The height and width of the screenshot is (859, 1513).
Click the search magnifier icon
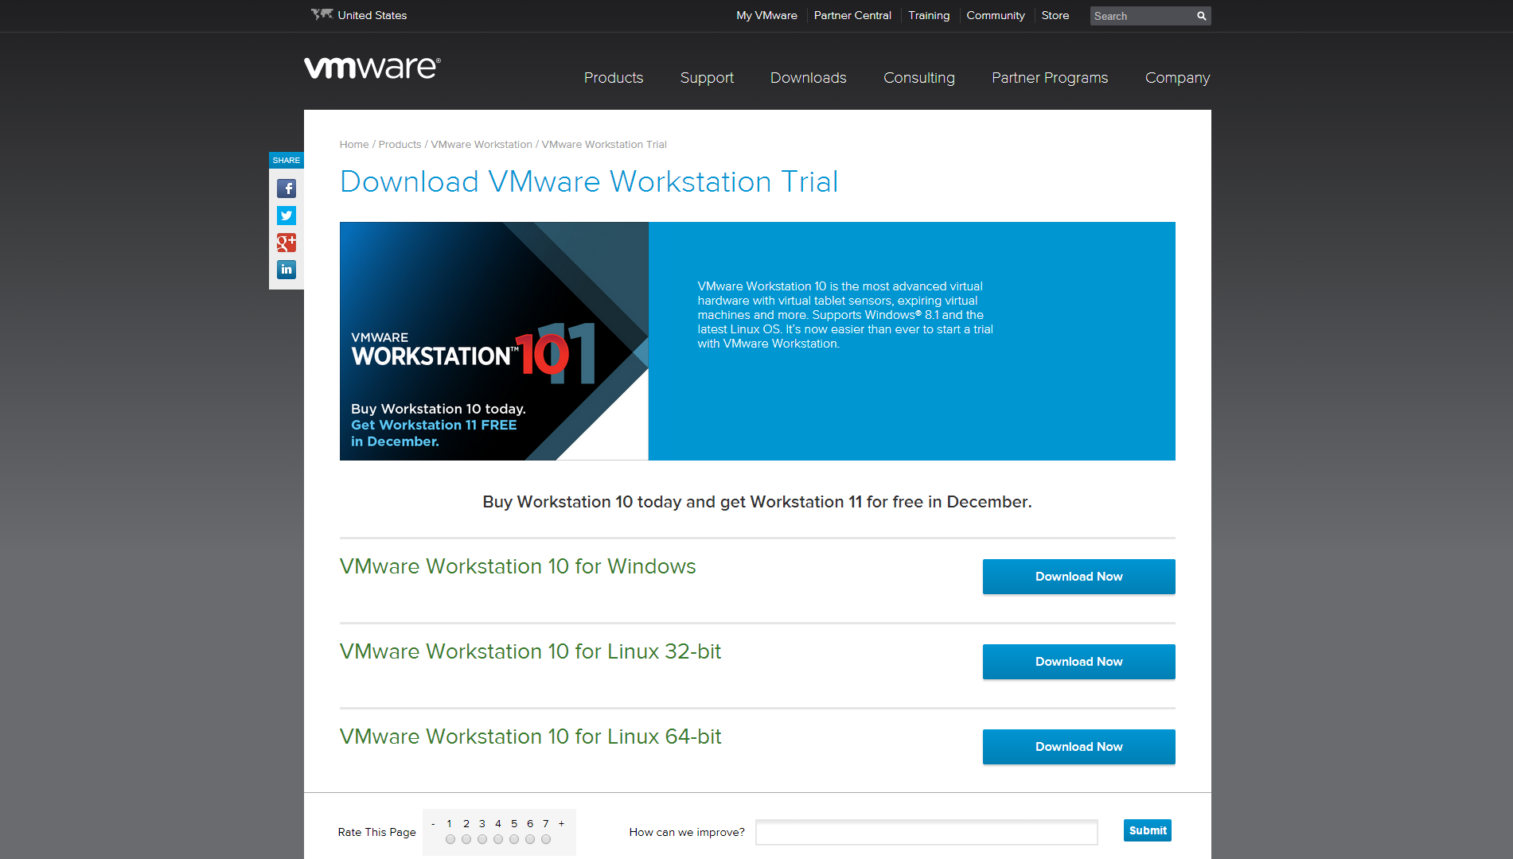[1202, 16]
